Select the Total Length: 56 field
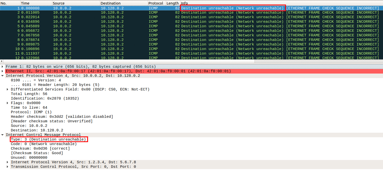This screenshot has width=383, height=184. (29, 94)
